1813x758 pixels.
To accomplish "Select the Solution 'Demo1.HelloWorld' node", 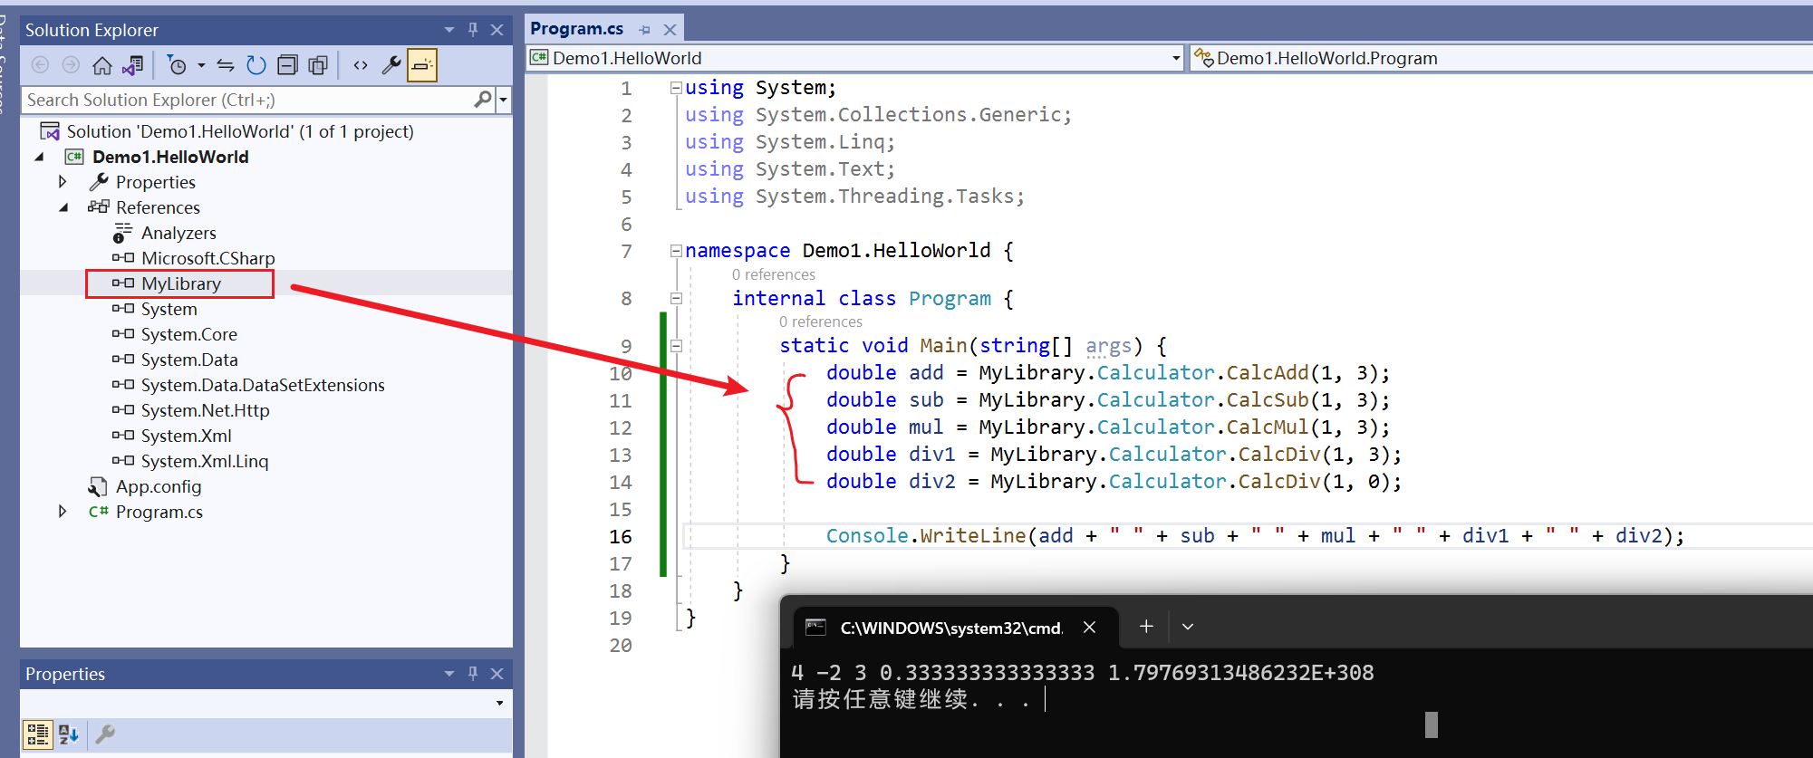I will pos(240,131).
